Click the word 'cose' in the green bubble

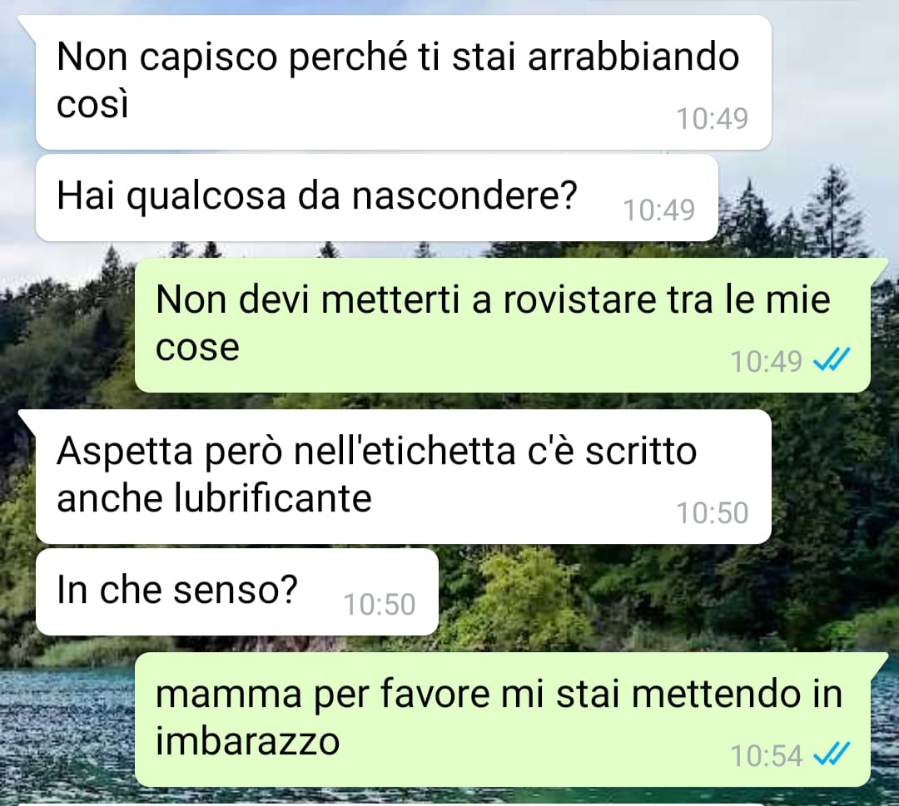[197, 347]
